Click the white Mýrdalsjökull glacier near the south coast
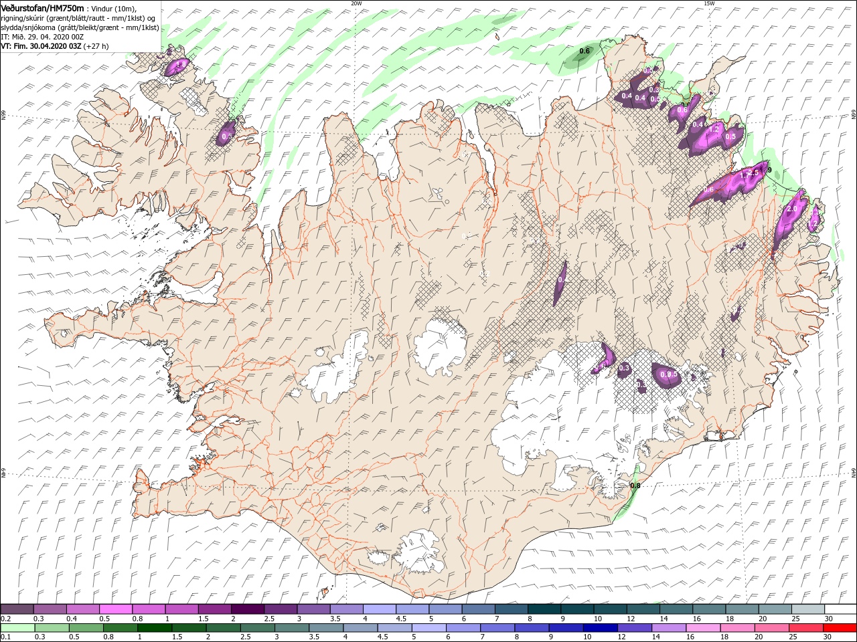Screen dimensions: 857x642 click(x=418, y=552)
